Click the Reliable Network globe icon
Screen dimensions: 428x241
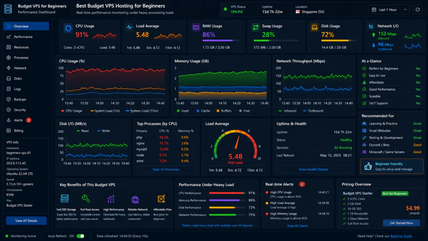[x=135, y=200]
